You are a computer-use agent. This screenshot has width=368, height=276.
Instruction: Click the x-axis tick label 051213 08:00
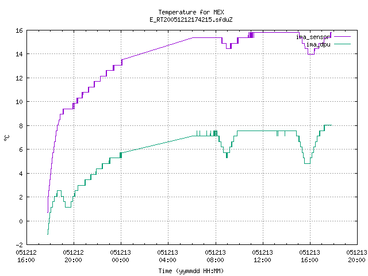(216, 256)
